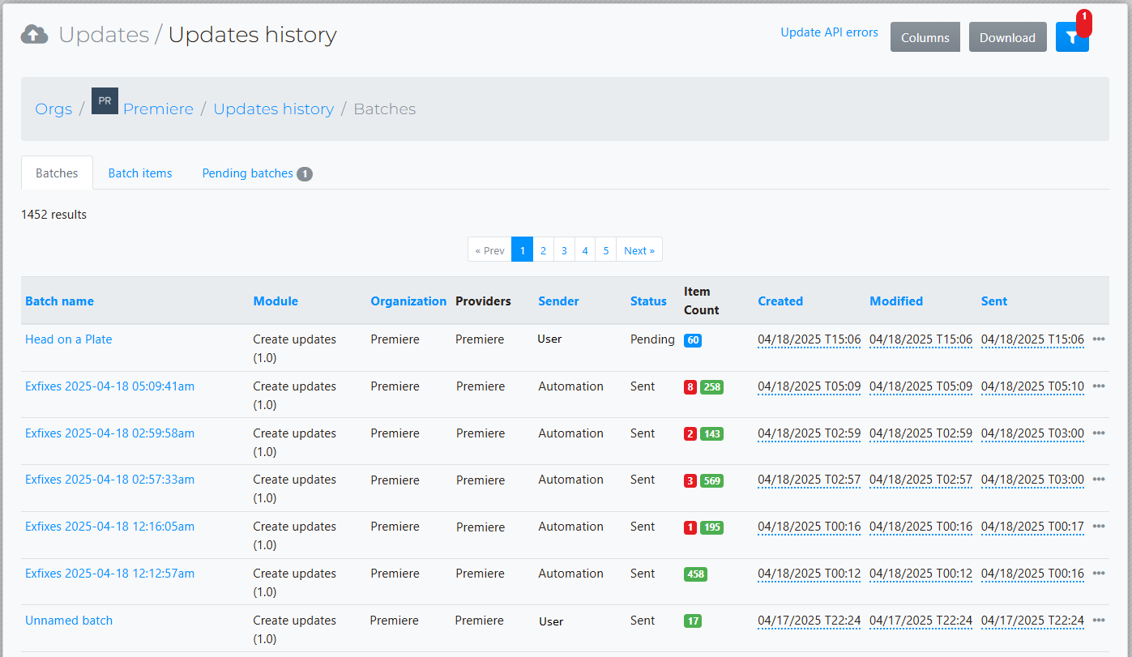Sort table by Batch name column
The image size is (1132, 657).
(x=59, y=301)
